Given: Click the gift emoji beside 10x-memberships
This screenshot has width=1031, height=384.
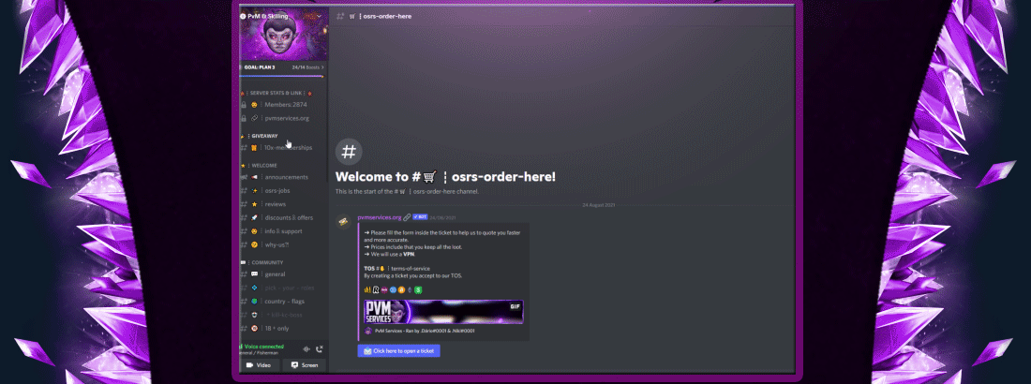Looking at the screenshot, I should [254, 148].
